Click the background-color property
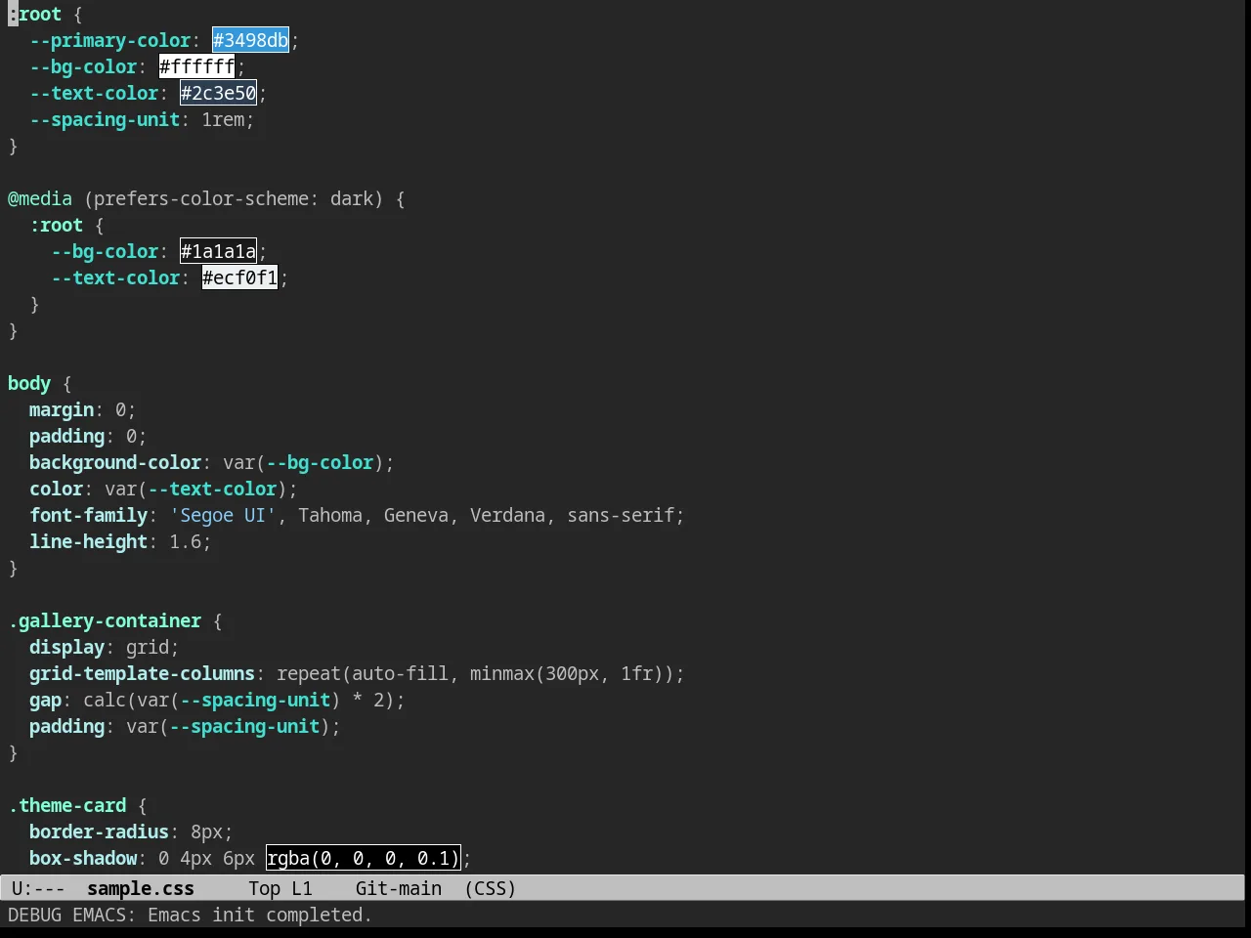1251x938 pixels. click(x=115, y=462)
